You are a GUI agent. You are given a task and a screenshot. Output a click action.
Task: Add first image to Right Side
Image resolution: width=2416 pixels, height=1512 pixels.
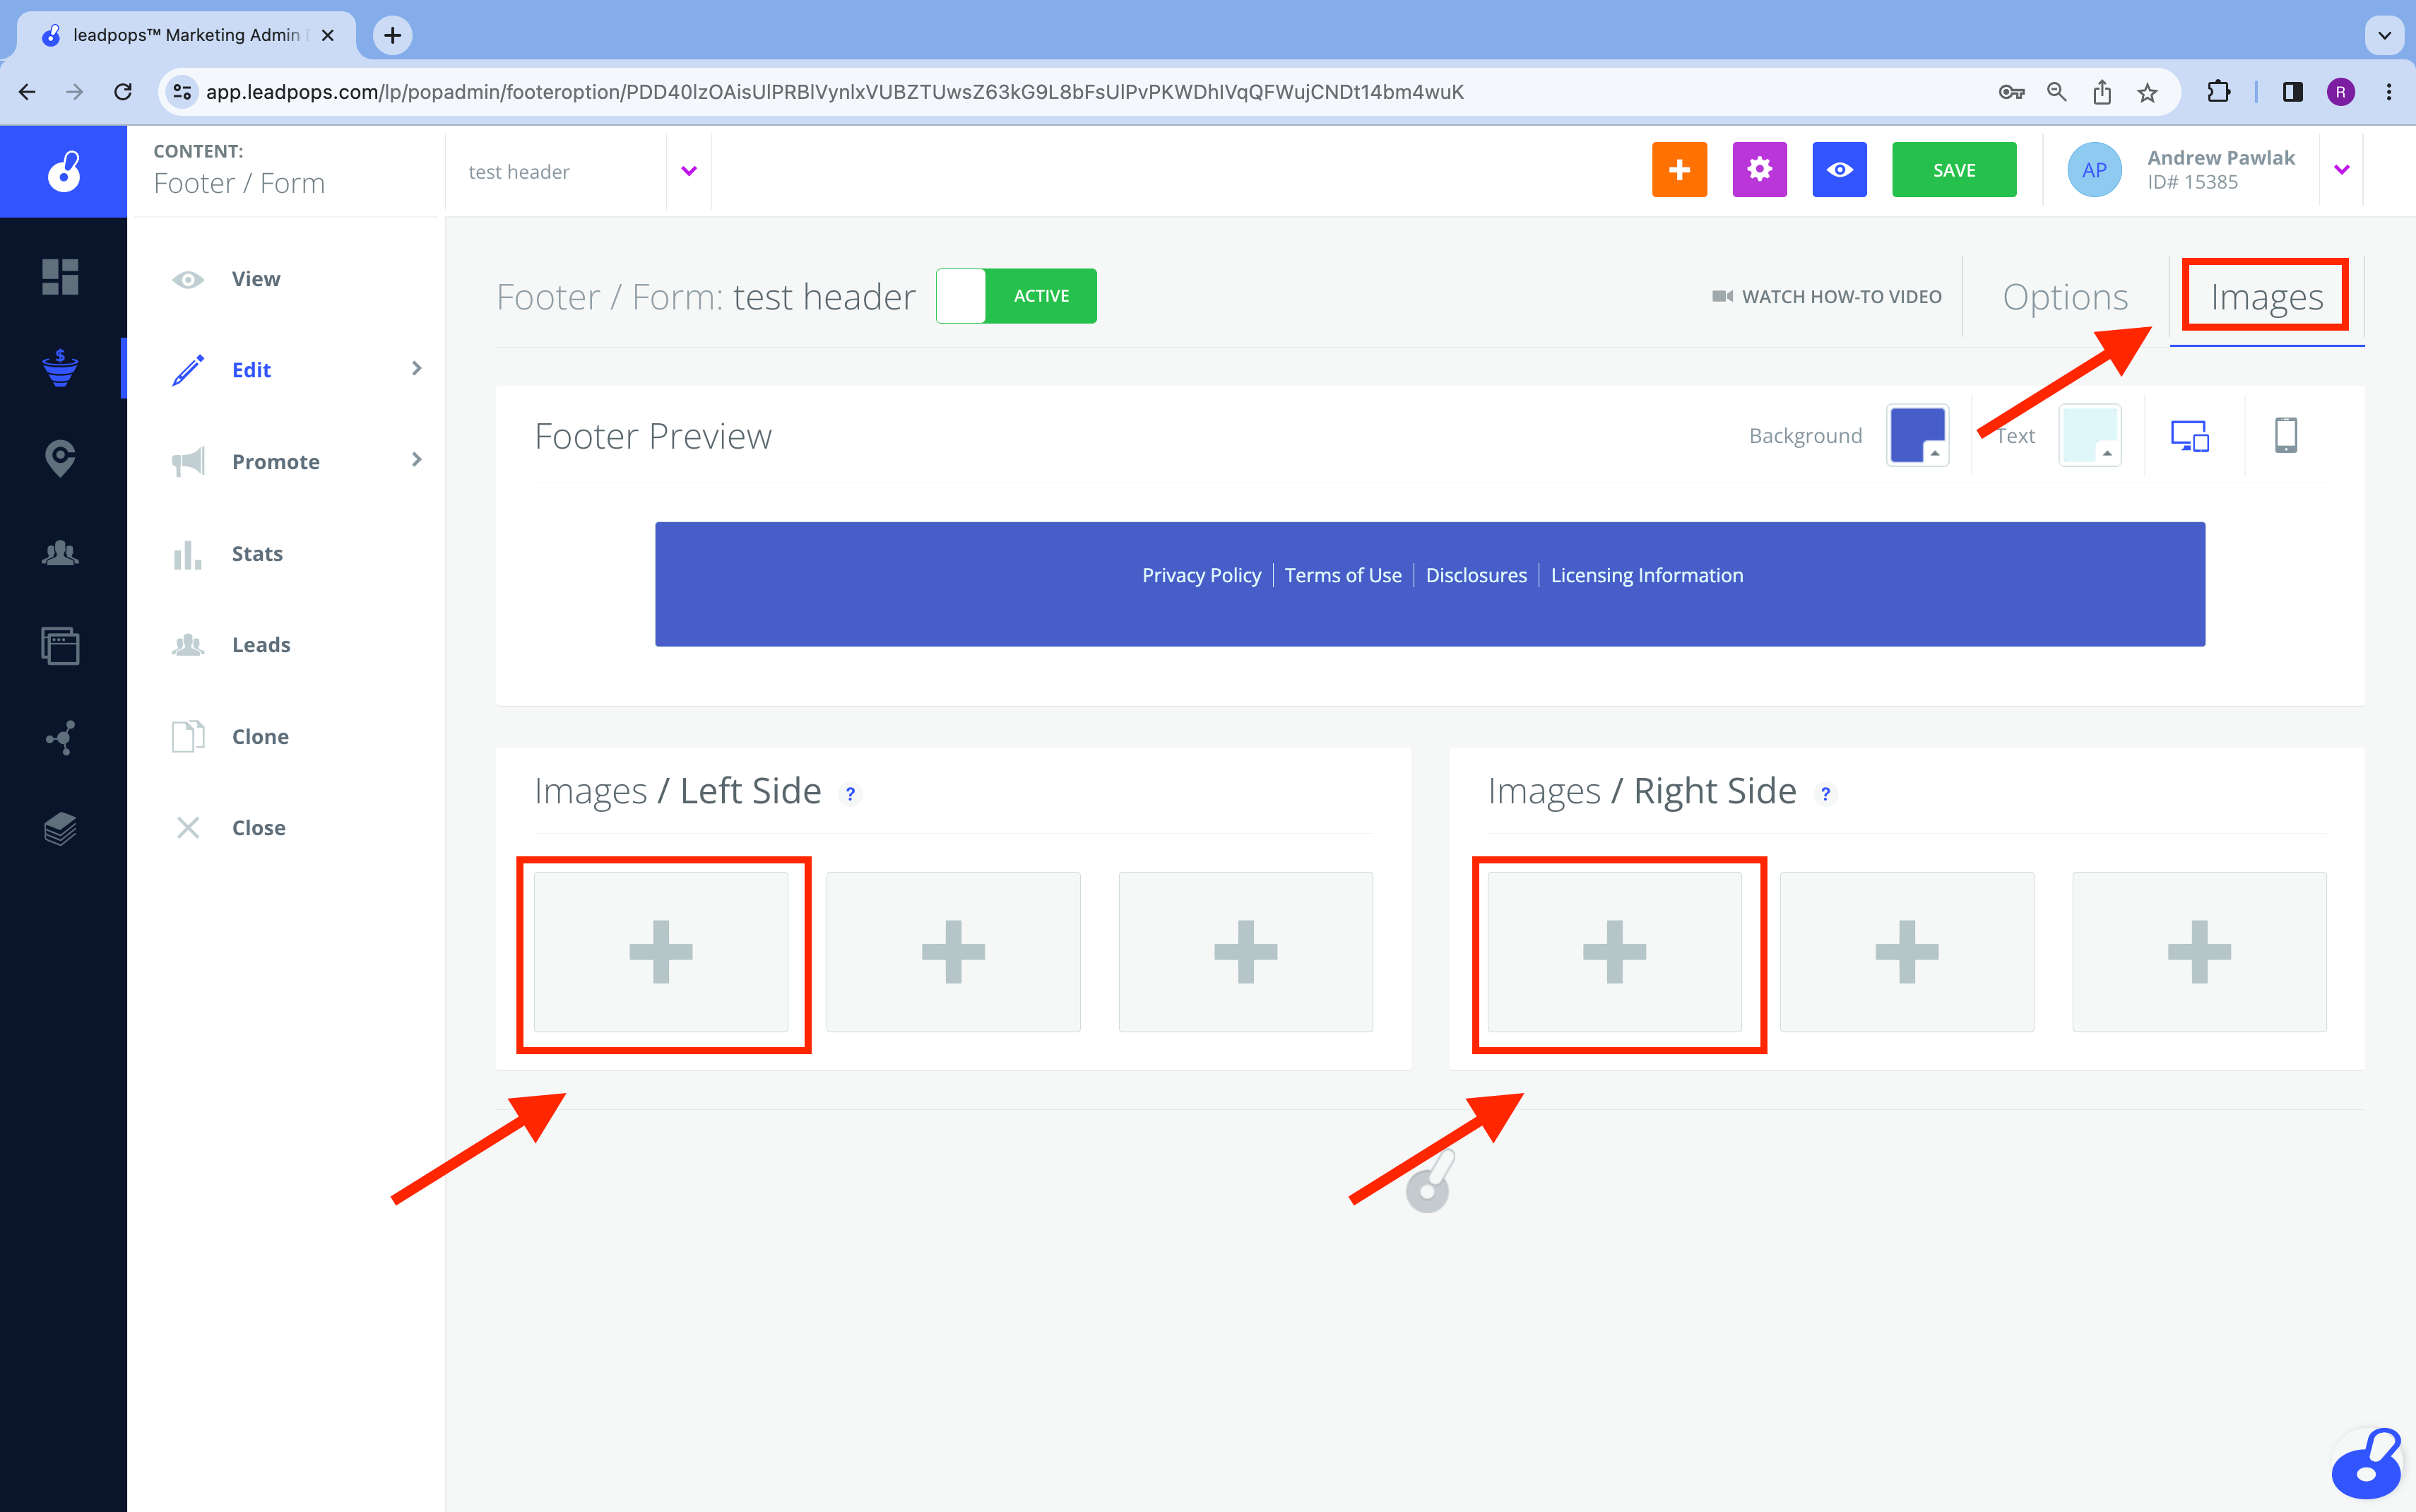(x=1614, y=952)
